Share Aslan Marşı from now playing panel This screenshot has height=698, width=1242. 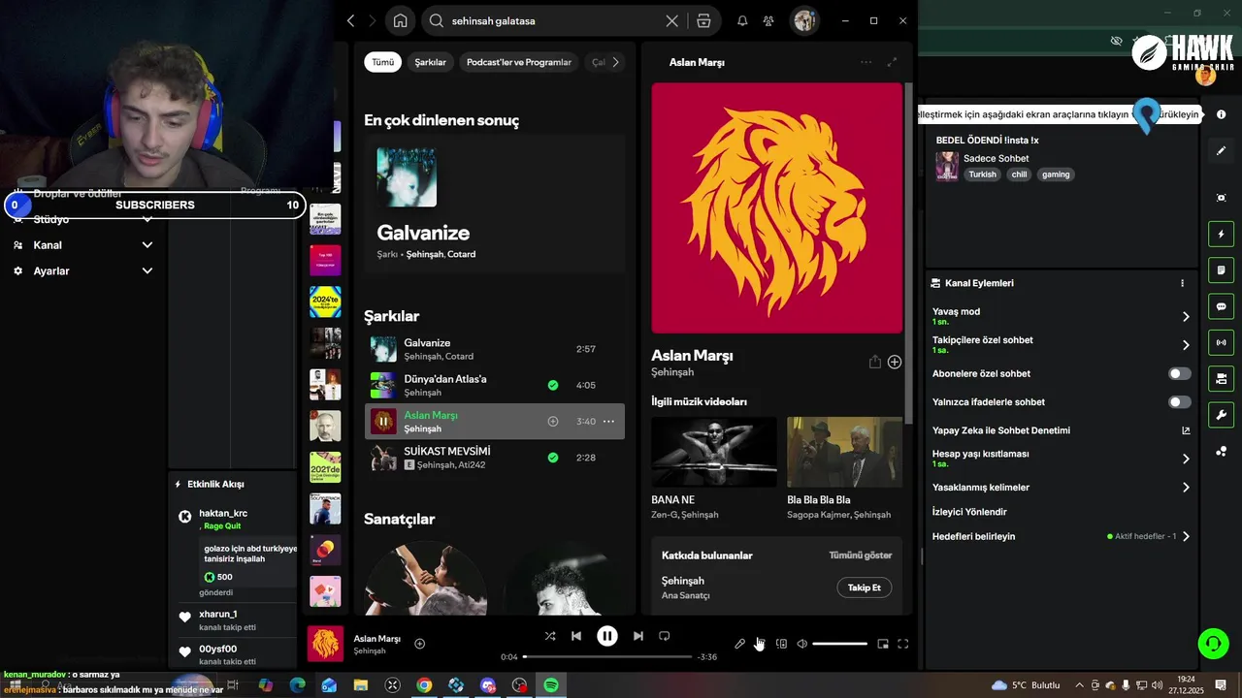click(x=874, y=362)
